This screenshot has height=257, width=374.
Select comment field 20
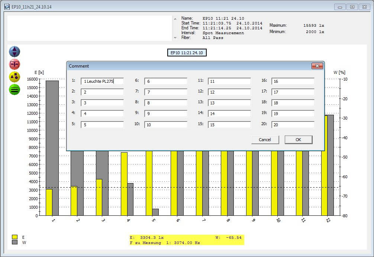[x=293, y=125]
